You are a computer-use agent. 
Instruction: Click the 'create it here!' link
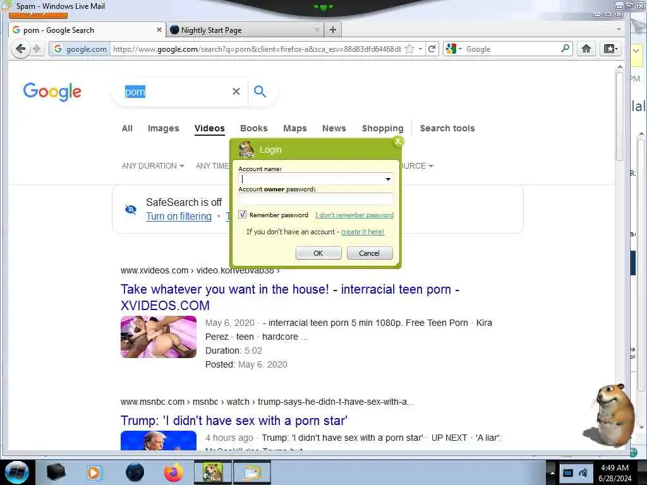(x=362, y=232)
